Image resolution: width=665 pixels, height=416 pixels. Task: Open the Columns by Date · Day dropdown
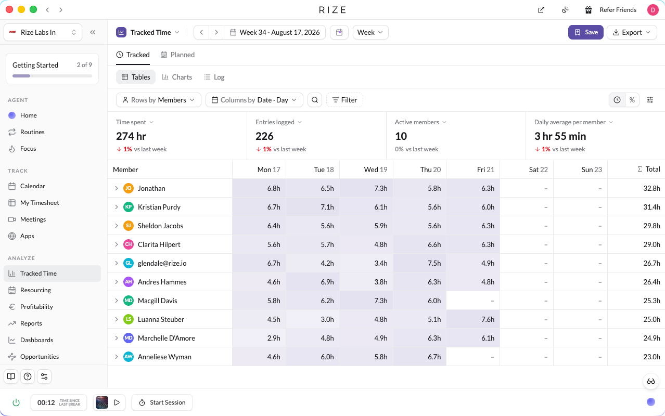pyautogui.click(x=254, y=100)
